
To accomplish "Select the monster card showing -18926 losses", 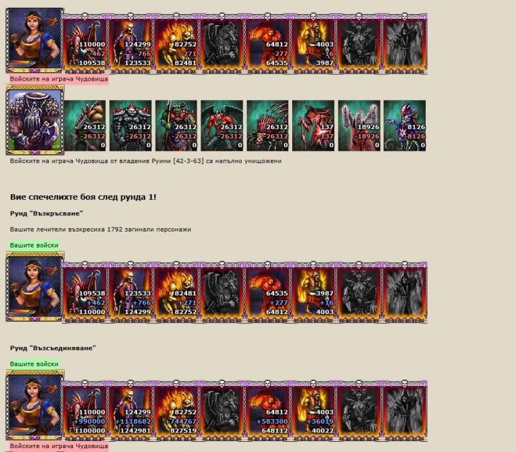I will click(x=359, y=126).
